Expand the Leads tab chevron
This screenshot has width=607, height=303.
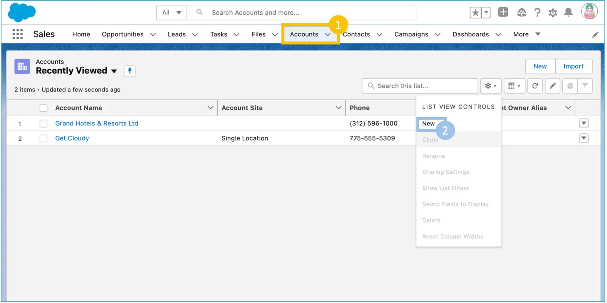(195, 35)
